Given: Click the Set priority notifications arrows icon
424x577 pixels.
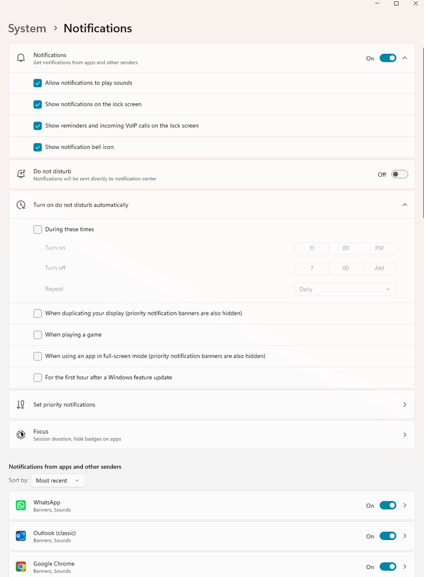Looking at the screenshot, I should click(x=21, y=405).
